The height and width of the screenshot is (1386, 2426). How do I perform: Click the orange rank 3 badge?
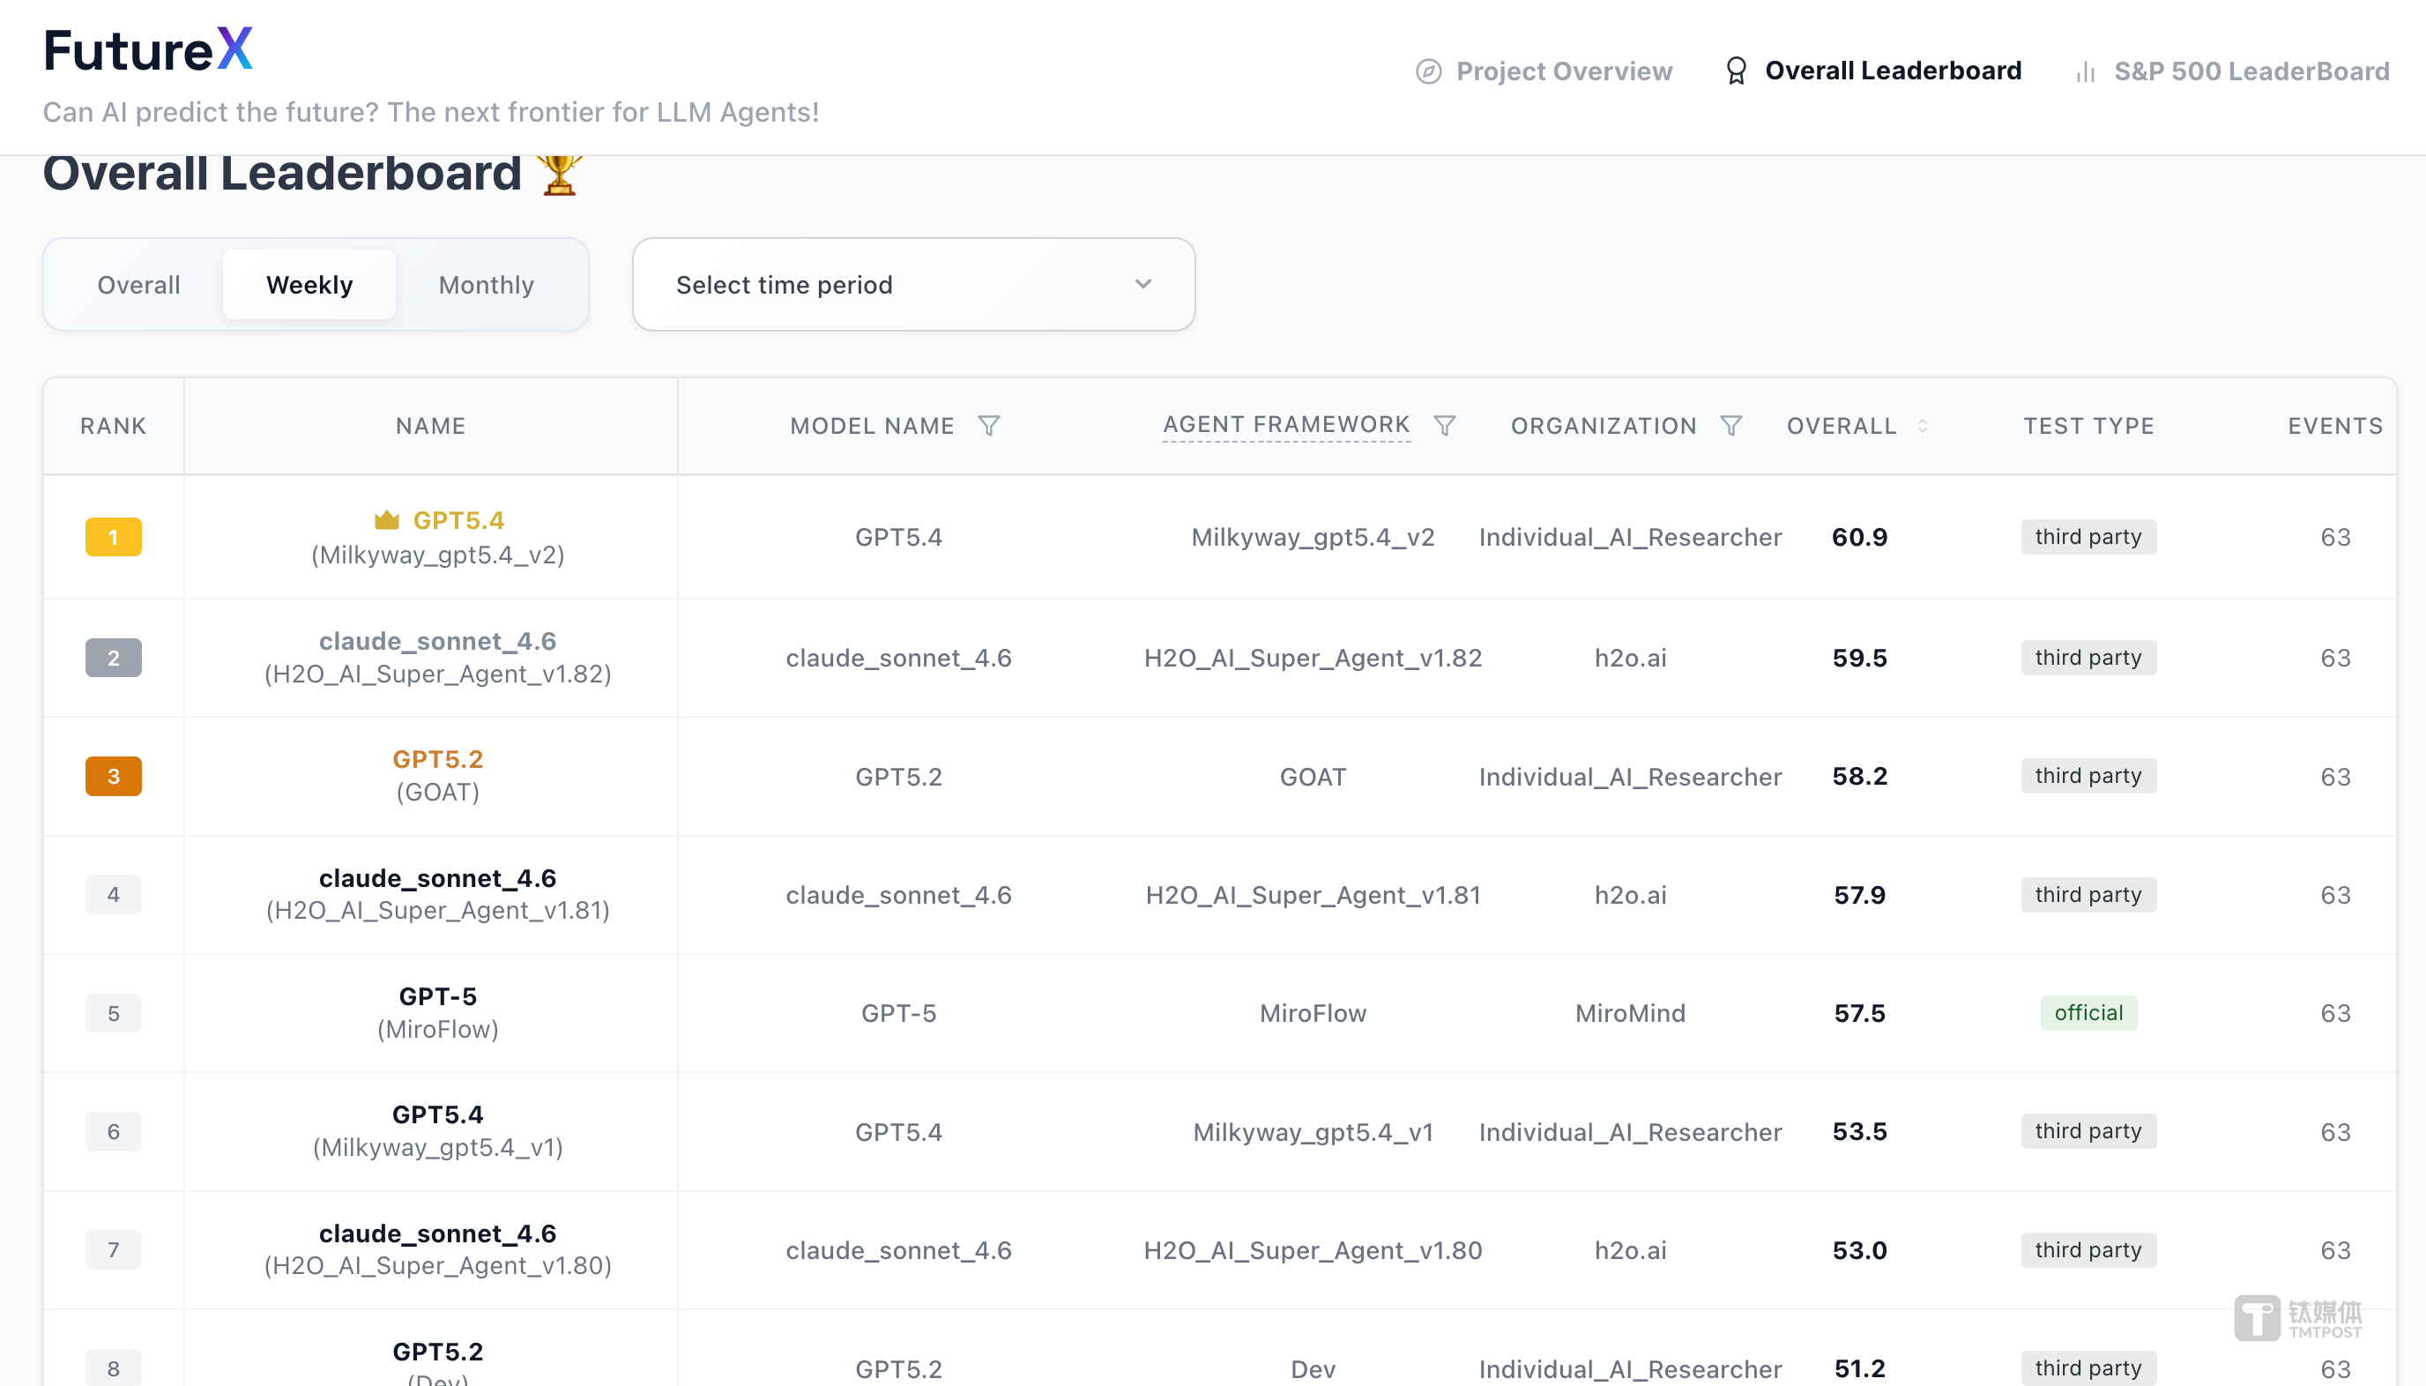113,776
